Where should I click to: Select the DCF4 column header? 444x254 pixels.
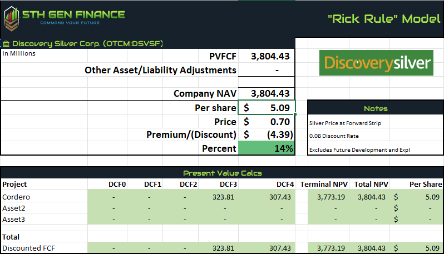pos(285,185)
